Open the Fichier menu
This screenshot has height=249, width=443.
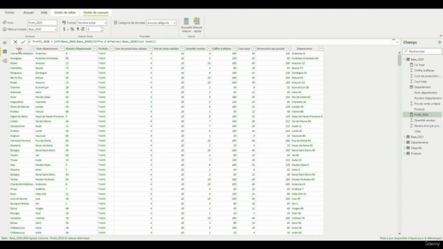10,12
